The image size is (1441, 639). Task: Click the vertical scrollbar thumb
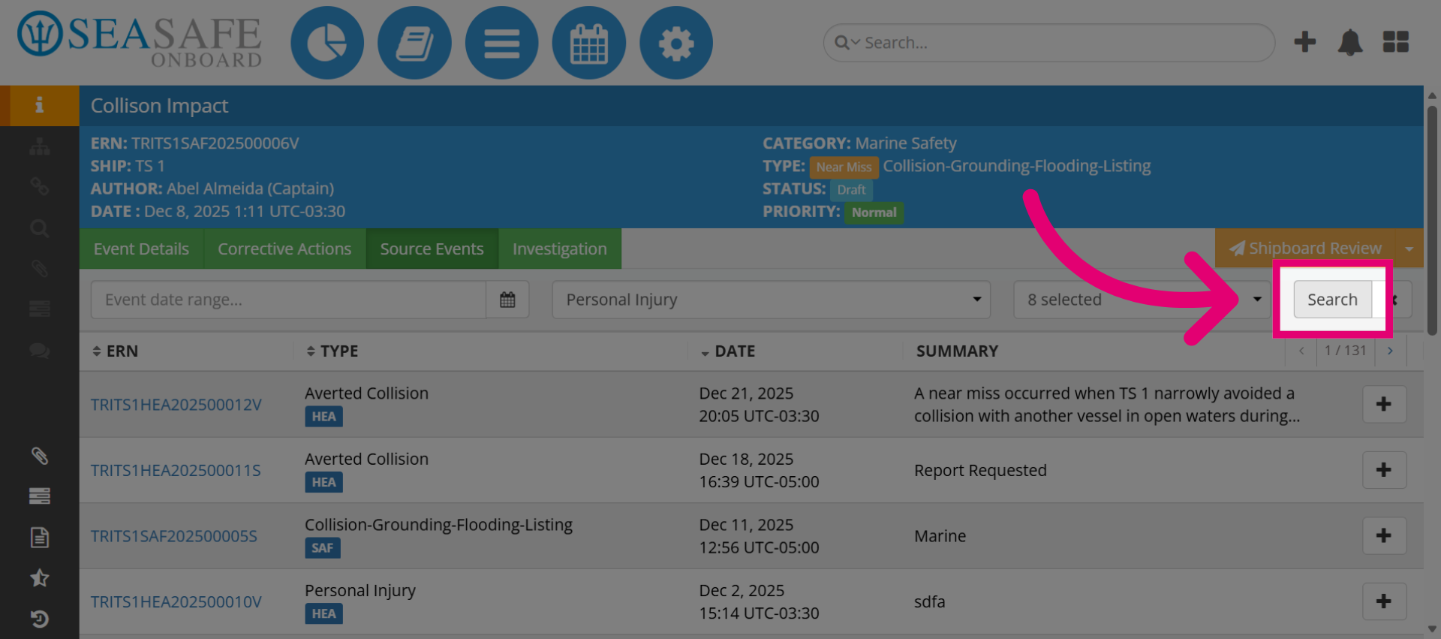click(1432, 220)
